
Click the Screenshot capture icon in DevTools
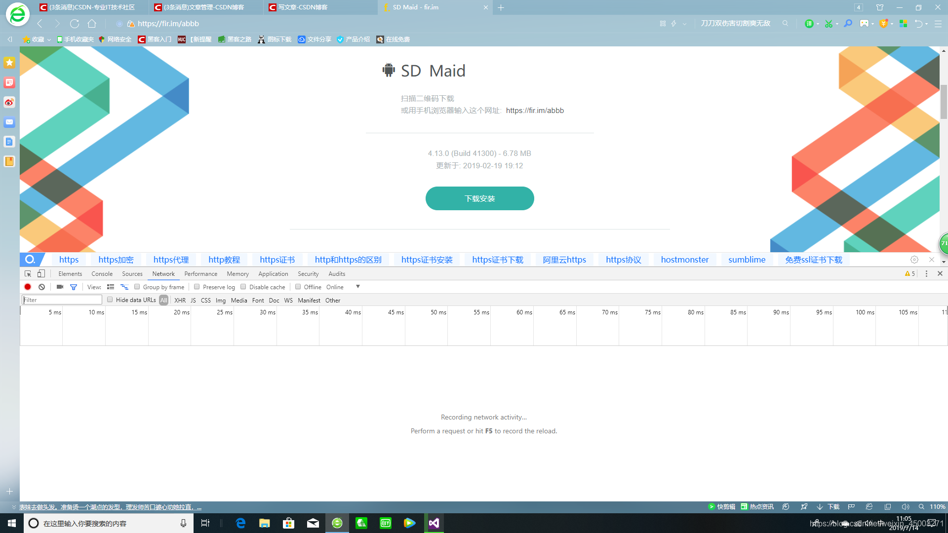[x=59, y=287]
